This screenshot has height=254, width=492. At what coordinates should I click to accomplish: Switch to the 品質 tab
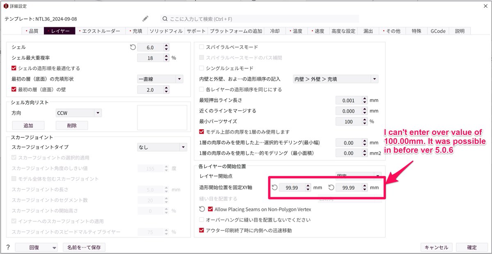coord(32,31)
